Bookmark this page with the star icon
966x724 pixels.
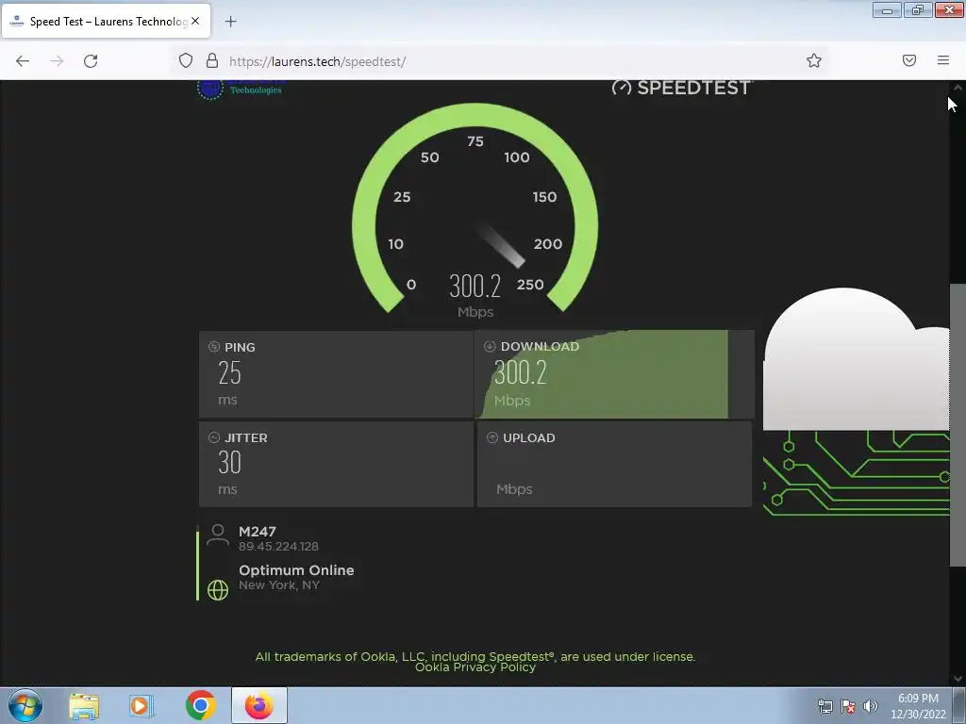(814, 60)
